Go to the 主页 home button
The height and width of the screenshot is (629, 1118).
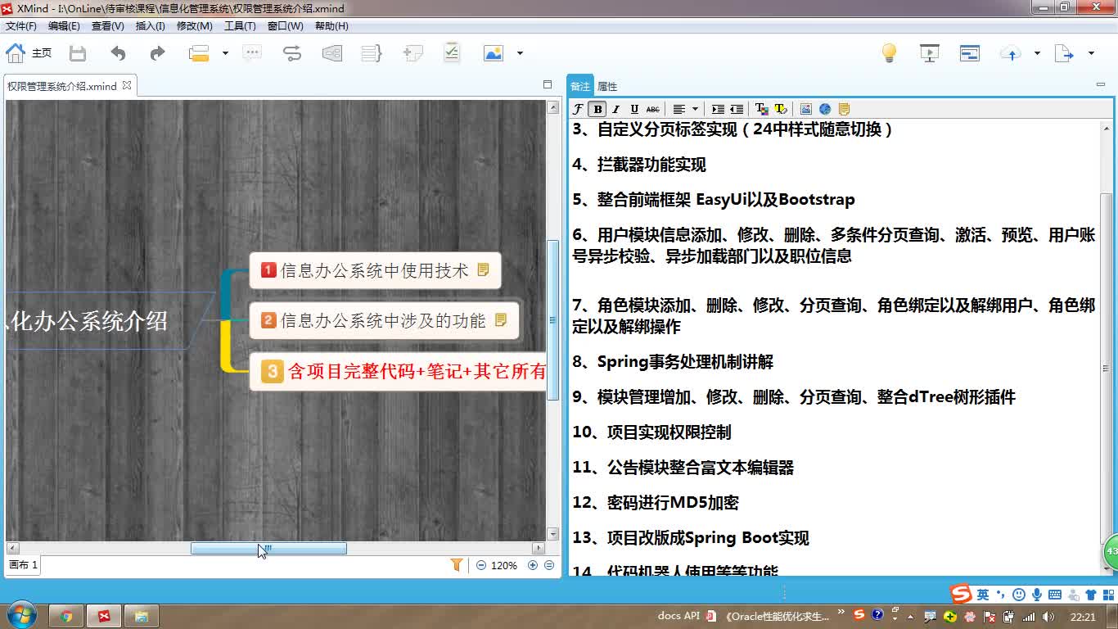(x=29, y=53)
